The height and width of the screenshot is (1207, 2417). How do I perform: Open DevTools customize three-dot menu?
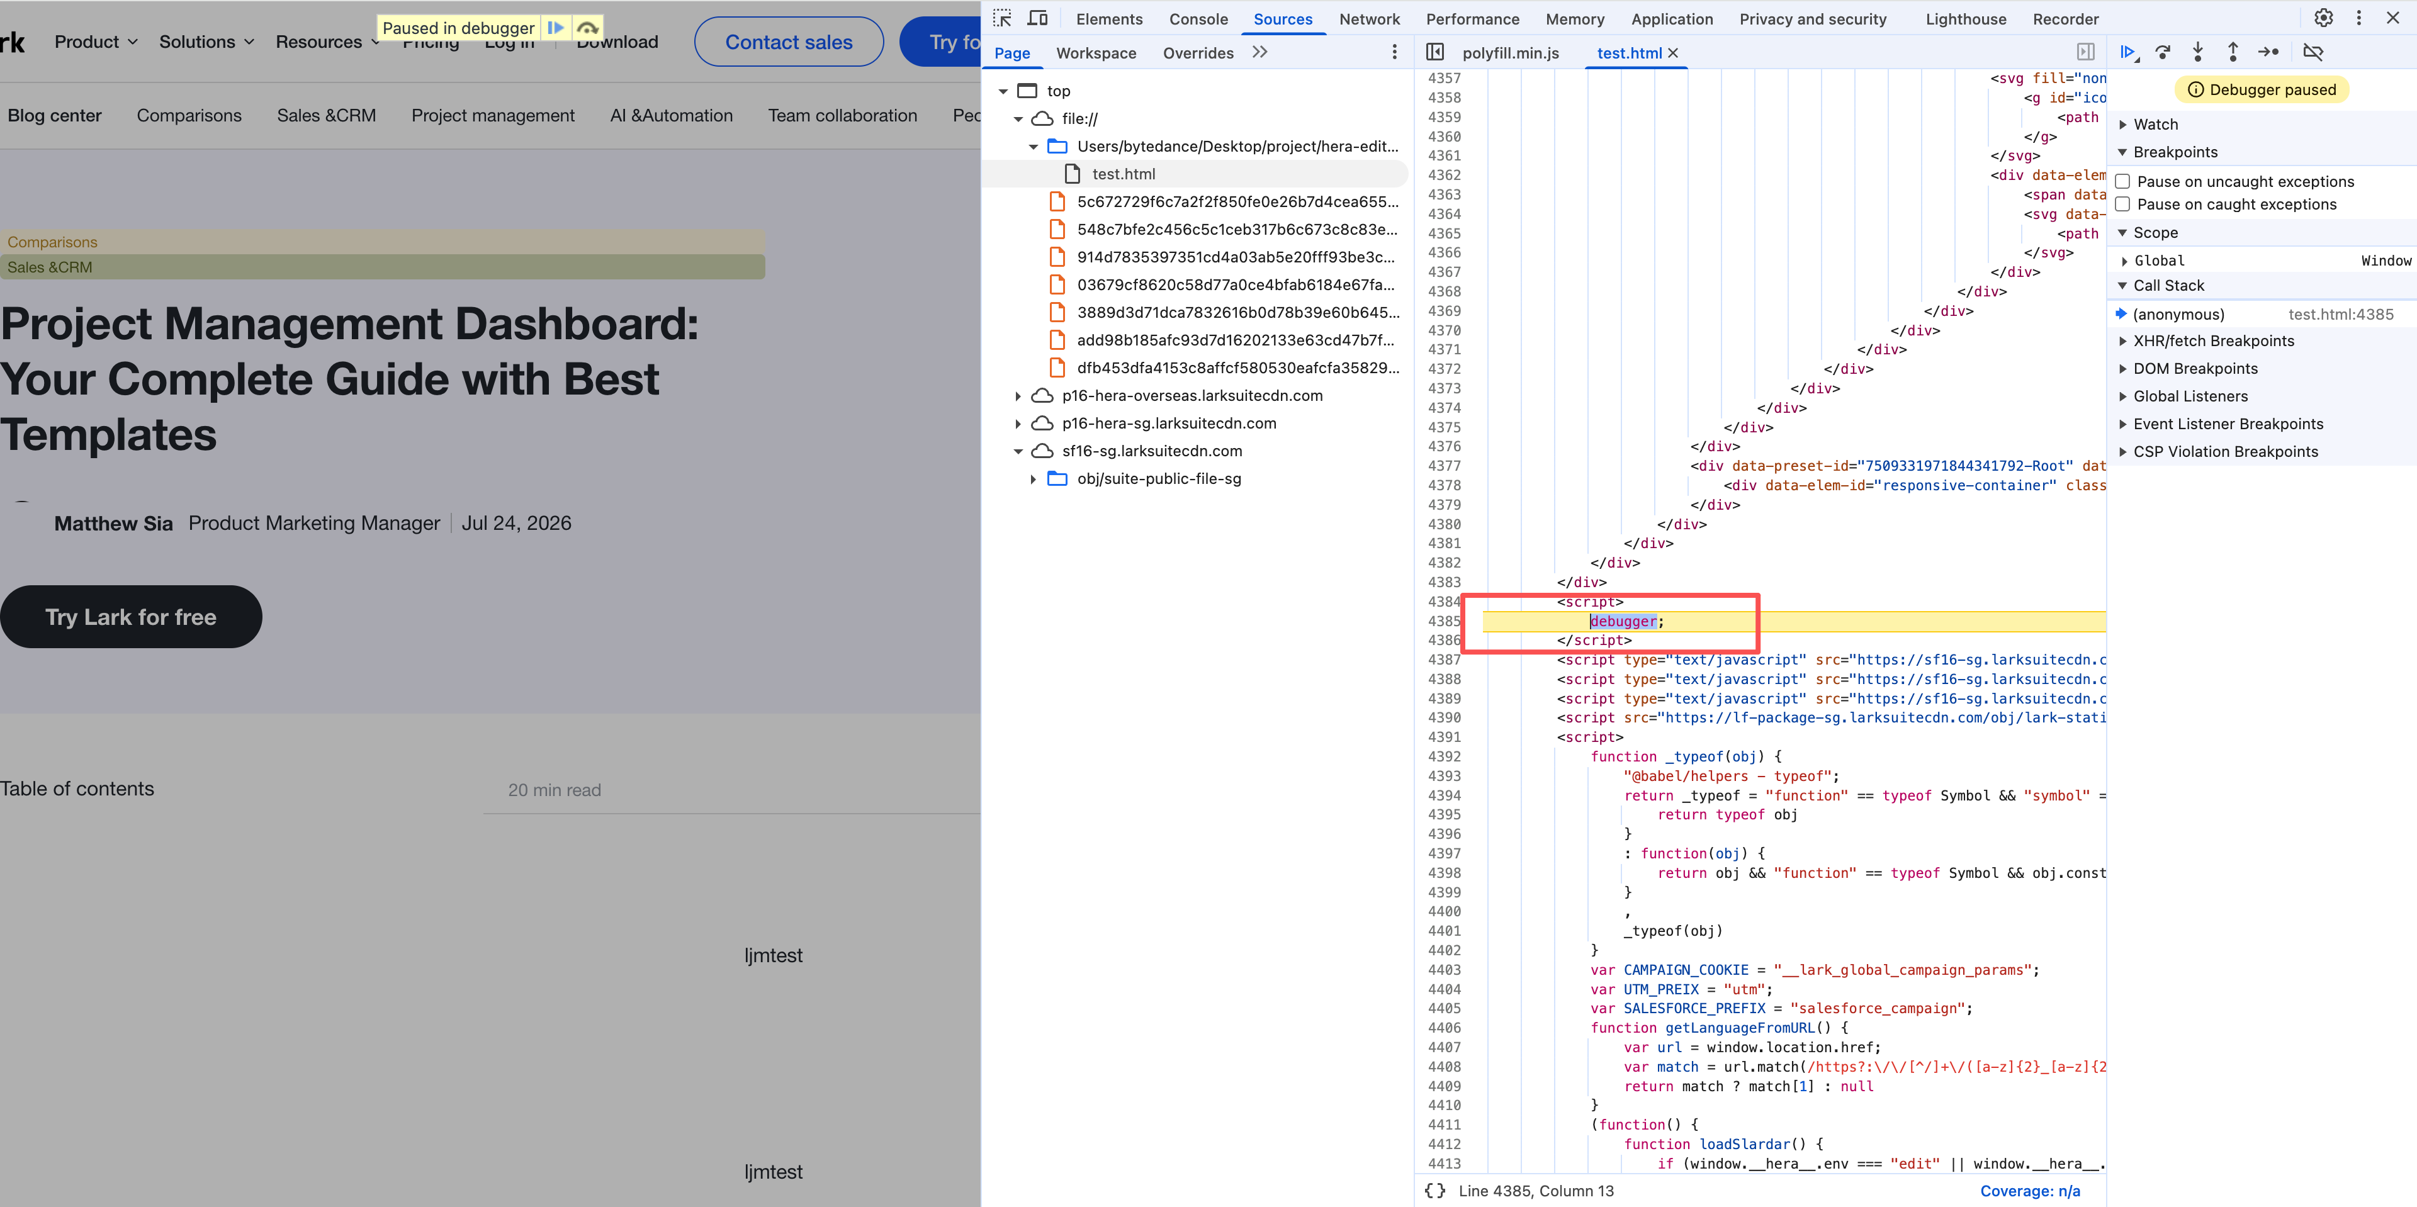(x=2359, y=18)
